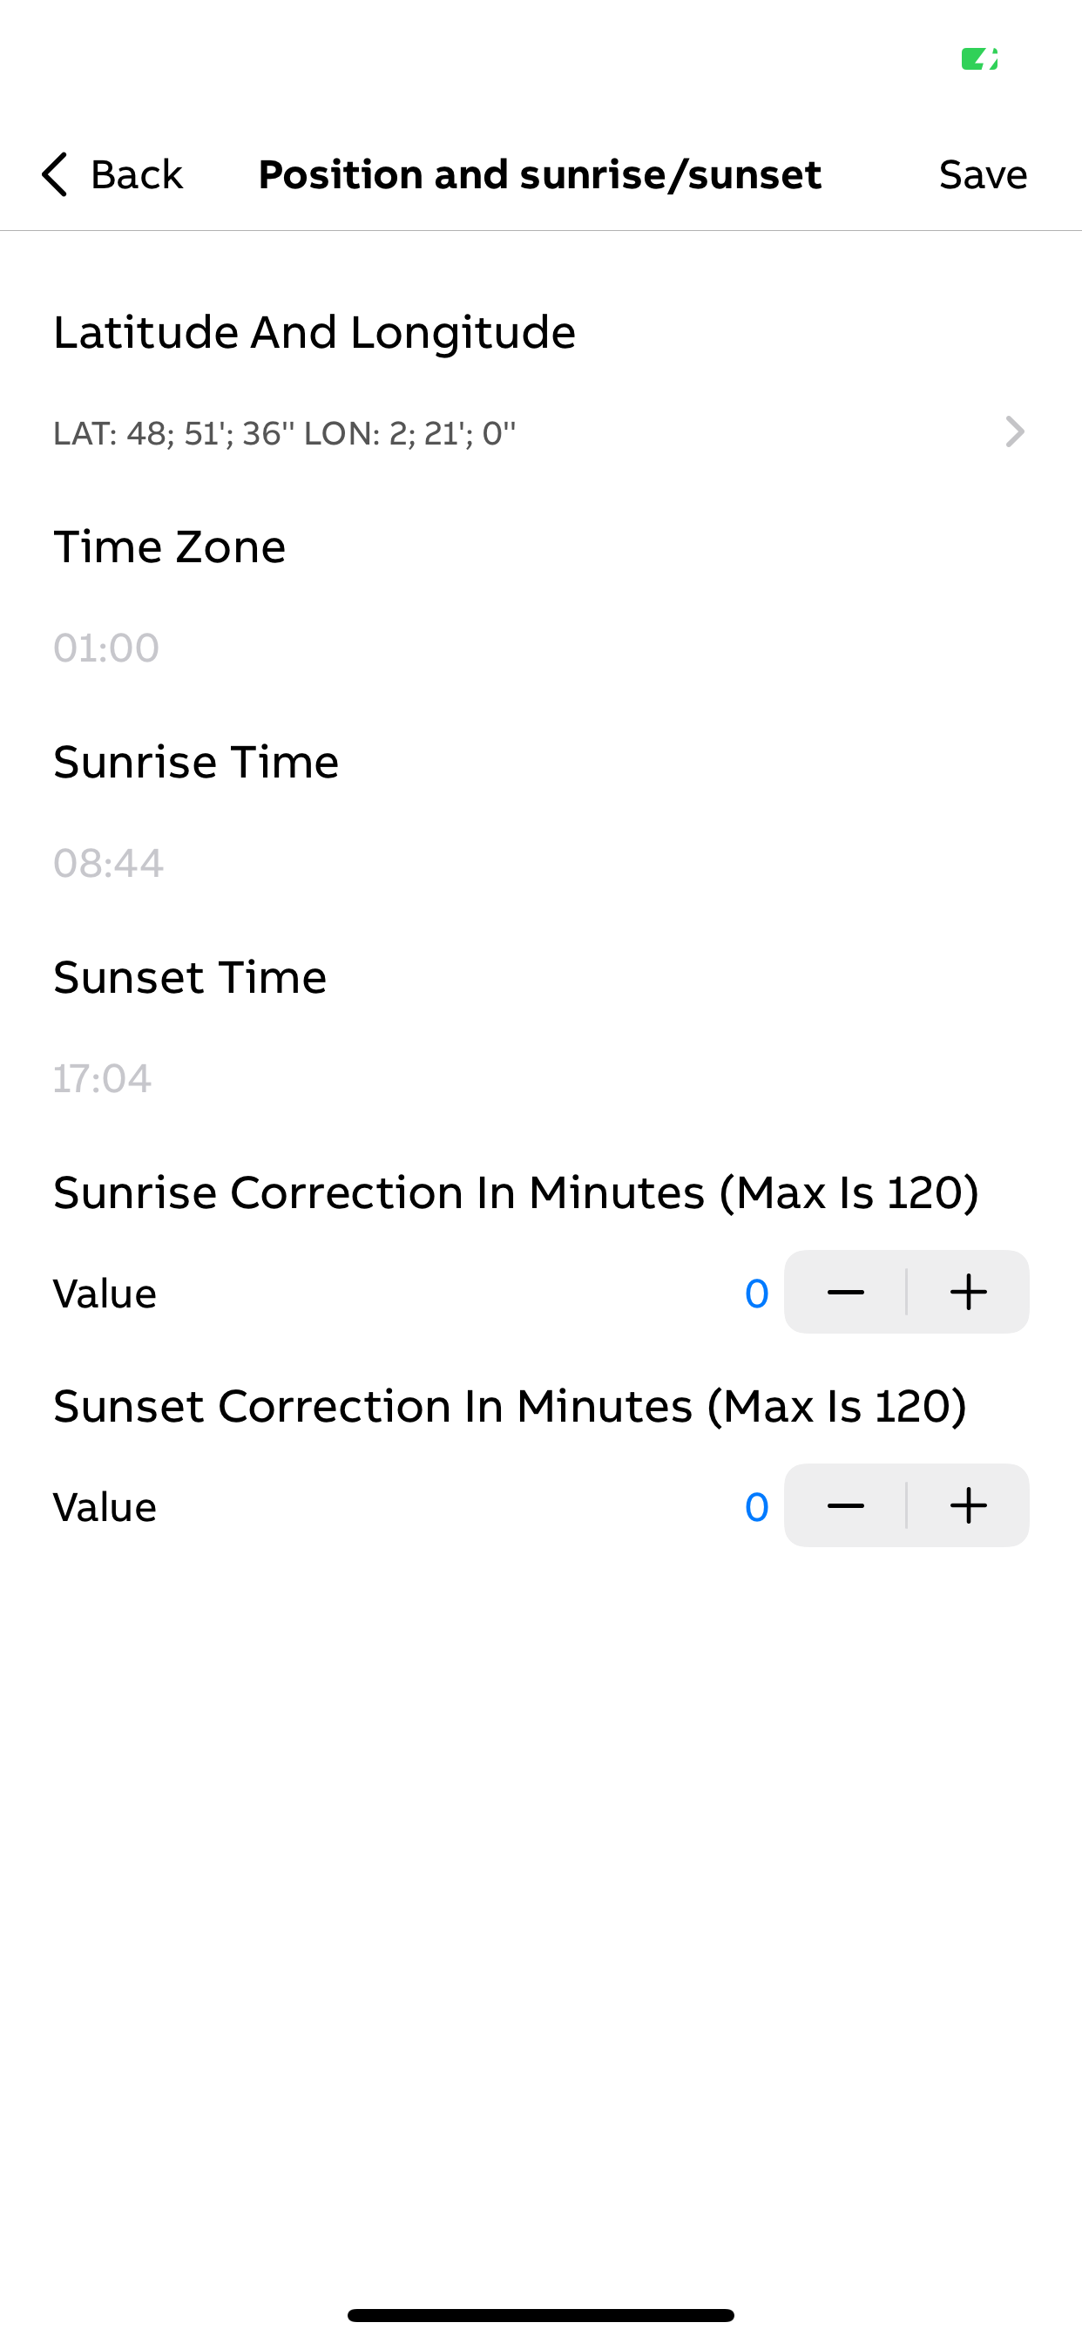1082x2343 pixels.
Task: Open the latitude and longitude chevron
Action: tap(1015, 432)
